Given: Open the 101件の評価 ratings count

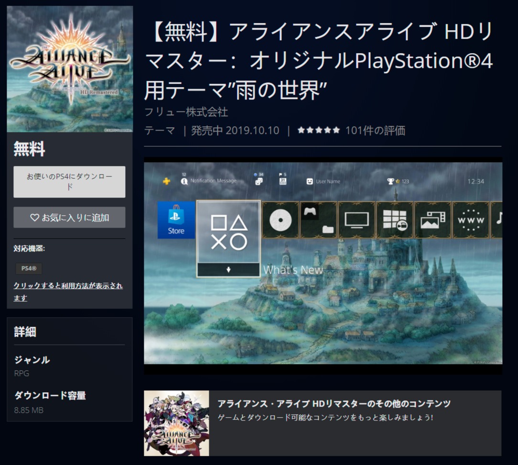Looking at the screenshot, I should coord(375,130).
